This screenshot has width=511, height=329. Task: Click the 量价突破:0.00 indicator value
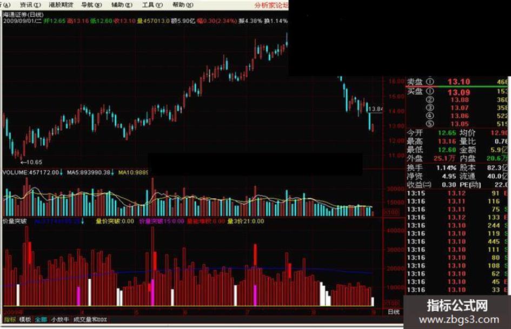click(x=115, y=221)
